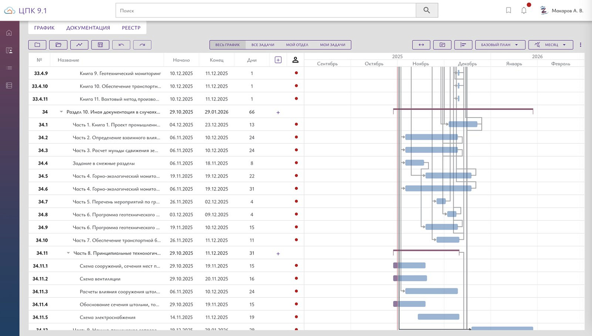Select Gantt bar of Схема электроснабжения
Image resolution: width=592 pixels, height=336 pixels.
pyautogui.click(x=438, y=317)
